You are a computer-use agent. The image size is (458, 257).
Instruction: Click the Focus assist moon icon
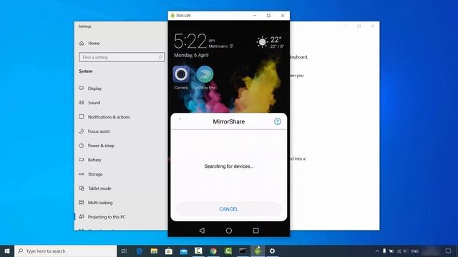click(x=81, y=131)
